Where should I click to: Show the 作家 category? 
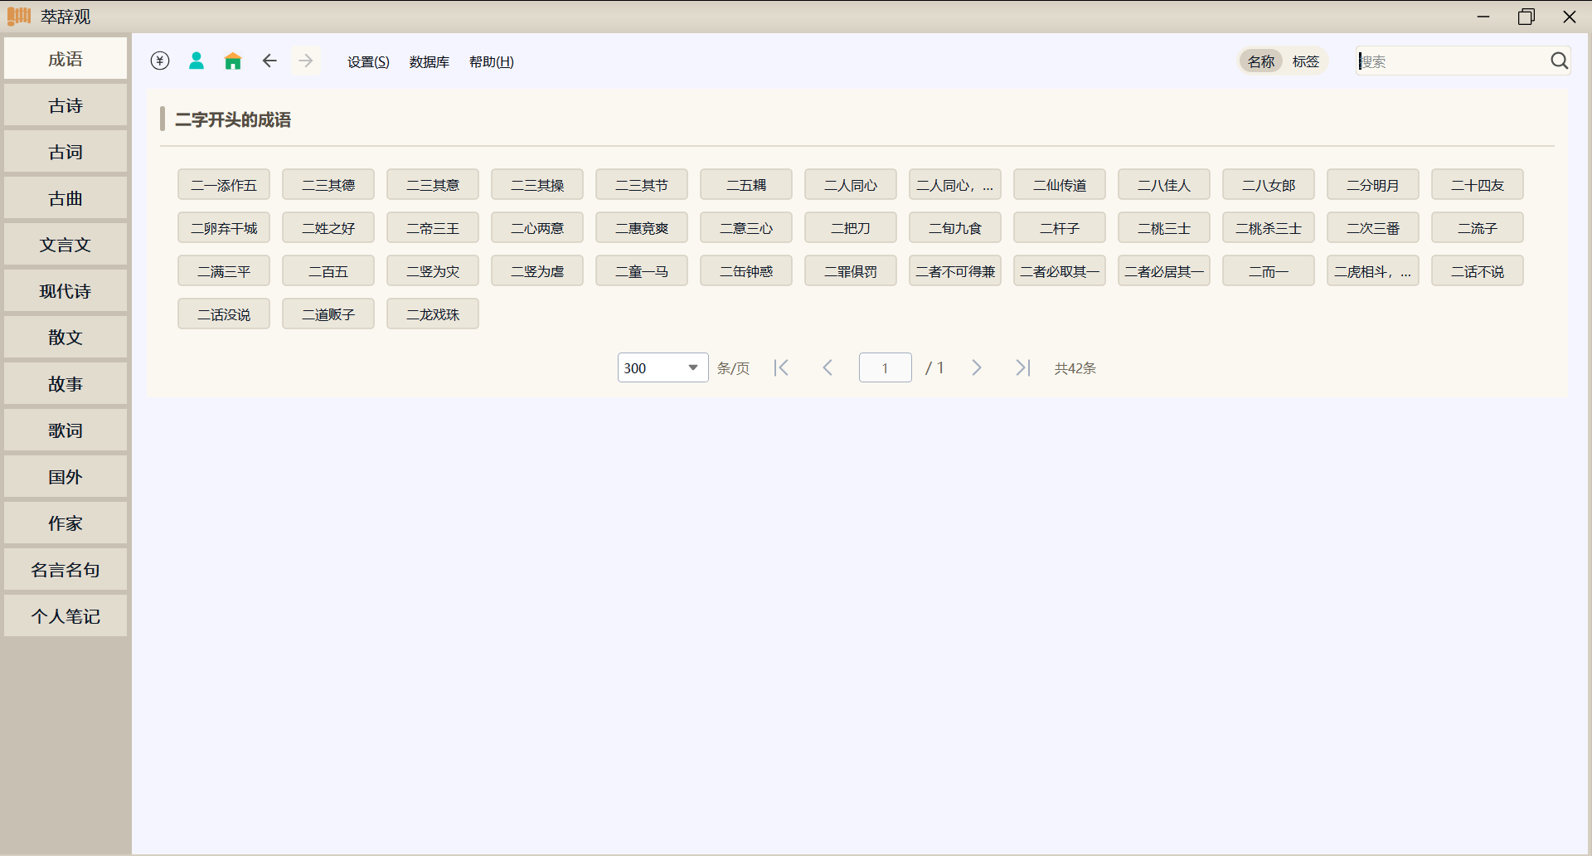66,523
